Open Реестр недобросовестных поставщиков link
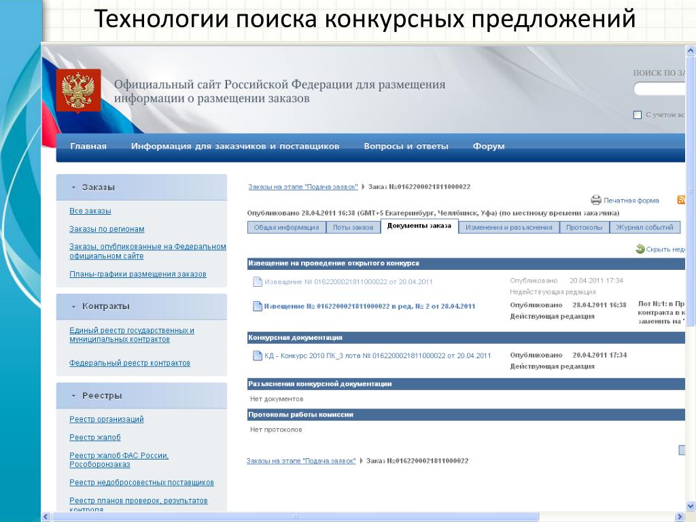 141,483
